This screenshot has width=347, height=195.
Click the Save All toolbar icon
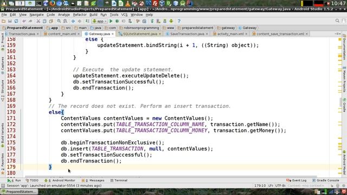(x=10, y=21)
